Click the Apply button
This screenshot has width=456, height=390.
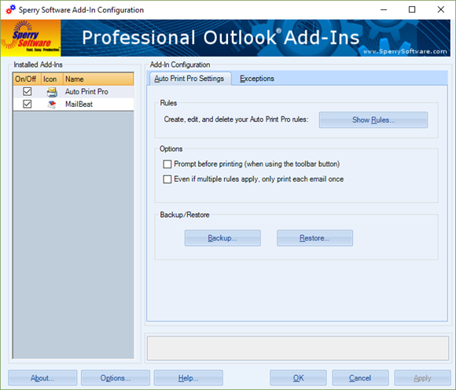point(422,377)
